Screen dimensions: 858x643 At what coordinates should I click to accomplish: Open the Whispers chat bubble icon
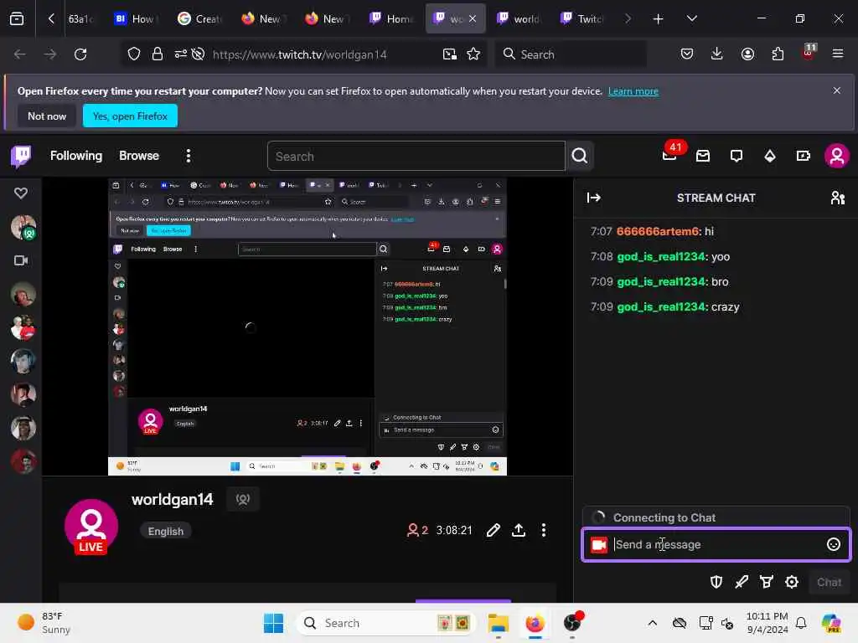(x=737, y=157)
